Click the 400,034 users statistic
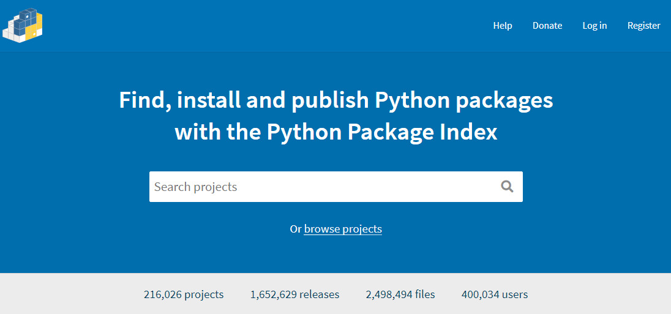Screen dimensions: 671x314 (495, 294)
